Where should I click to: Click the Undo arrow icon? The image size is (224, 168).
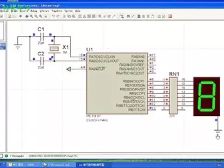tap(53, 16)
